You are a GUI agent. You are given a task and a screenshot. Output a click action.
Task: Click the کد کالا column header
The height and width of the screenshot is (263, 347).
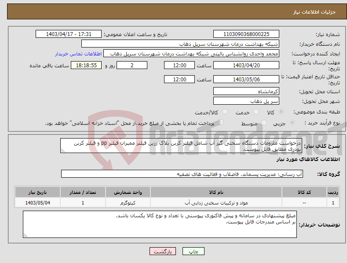(x=304, y=192)
